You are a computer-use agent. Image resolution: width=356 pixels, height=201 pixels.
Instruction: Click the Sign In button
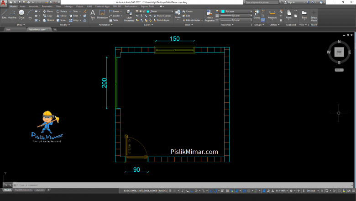click(x=291, y=2)
